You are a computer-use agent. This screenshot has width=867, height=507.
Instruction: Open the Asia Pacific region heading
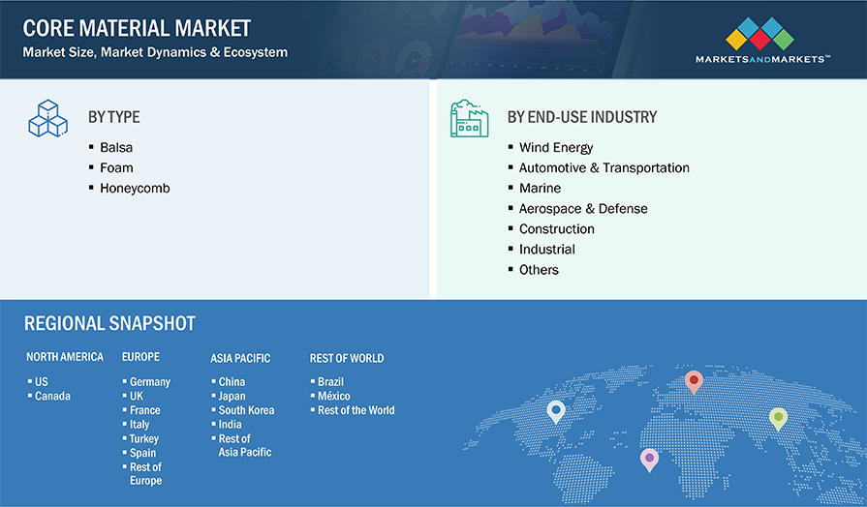(240, 358)
